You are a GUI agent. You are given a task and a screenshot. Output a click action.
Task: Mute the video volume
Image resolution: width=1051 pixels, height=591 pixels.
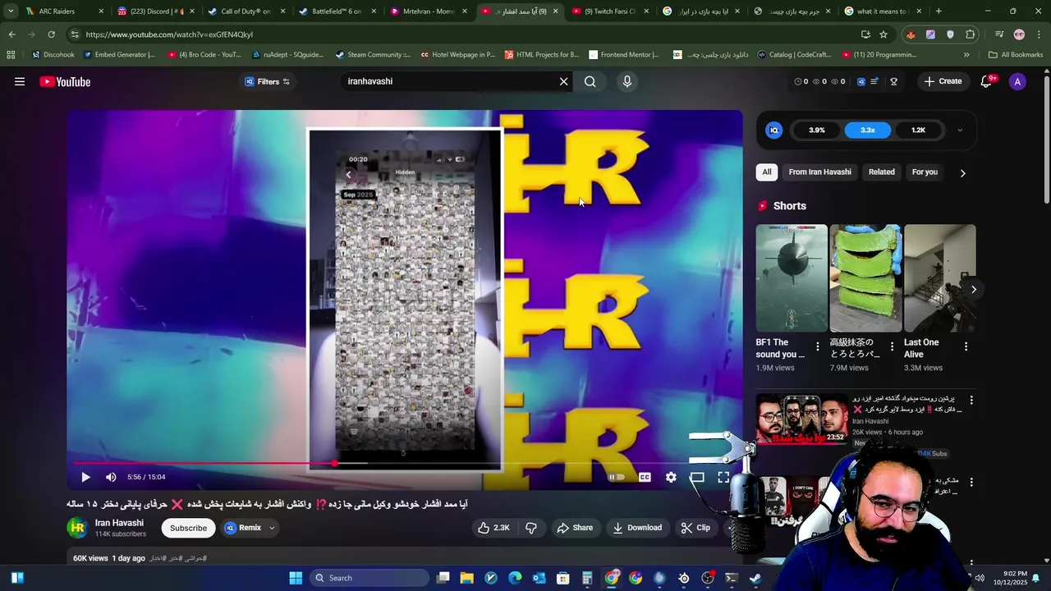tap(111, 477)
